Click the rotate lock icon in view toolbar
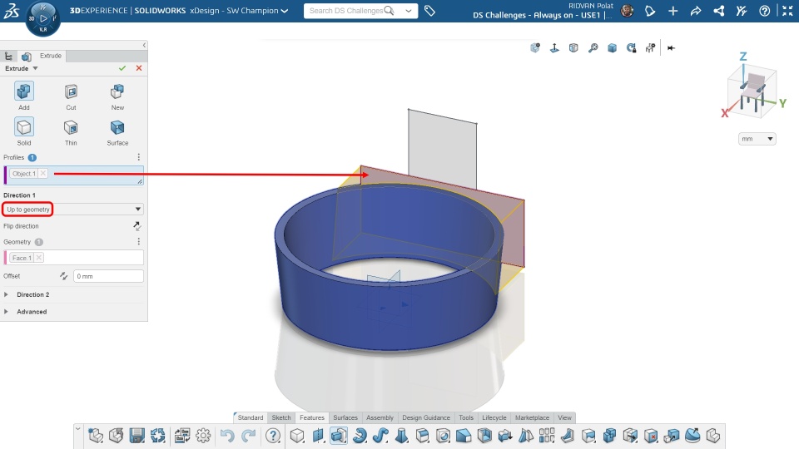The width and height of the screenshot is (799, 449). click(632, 48)
